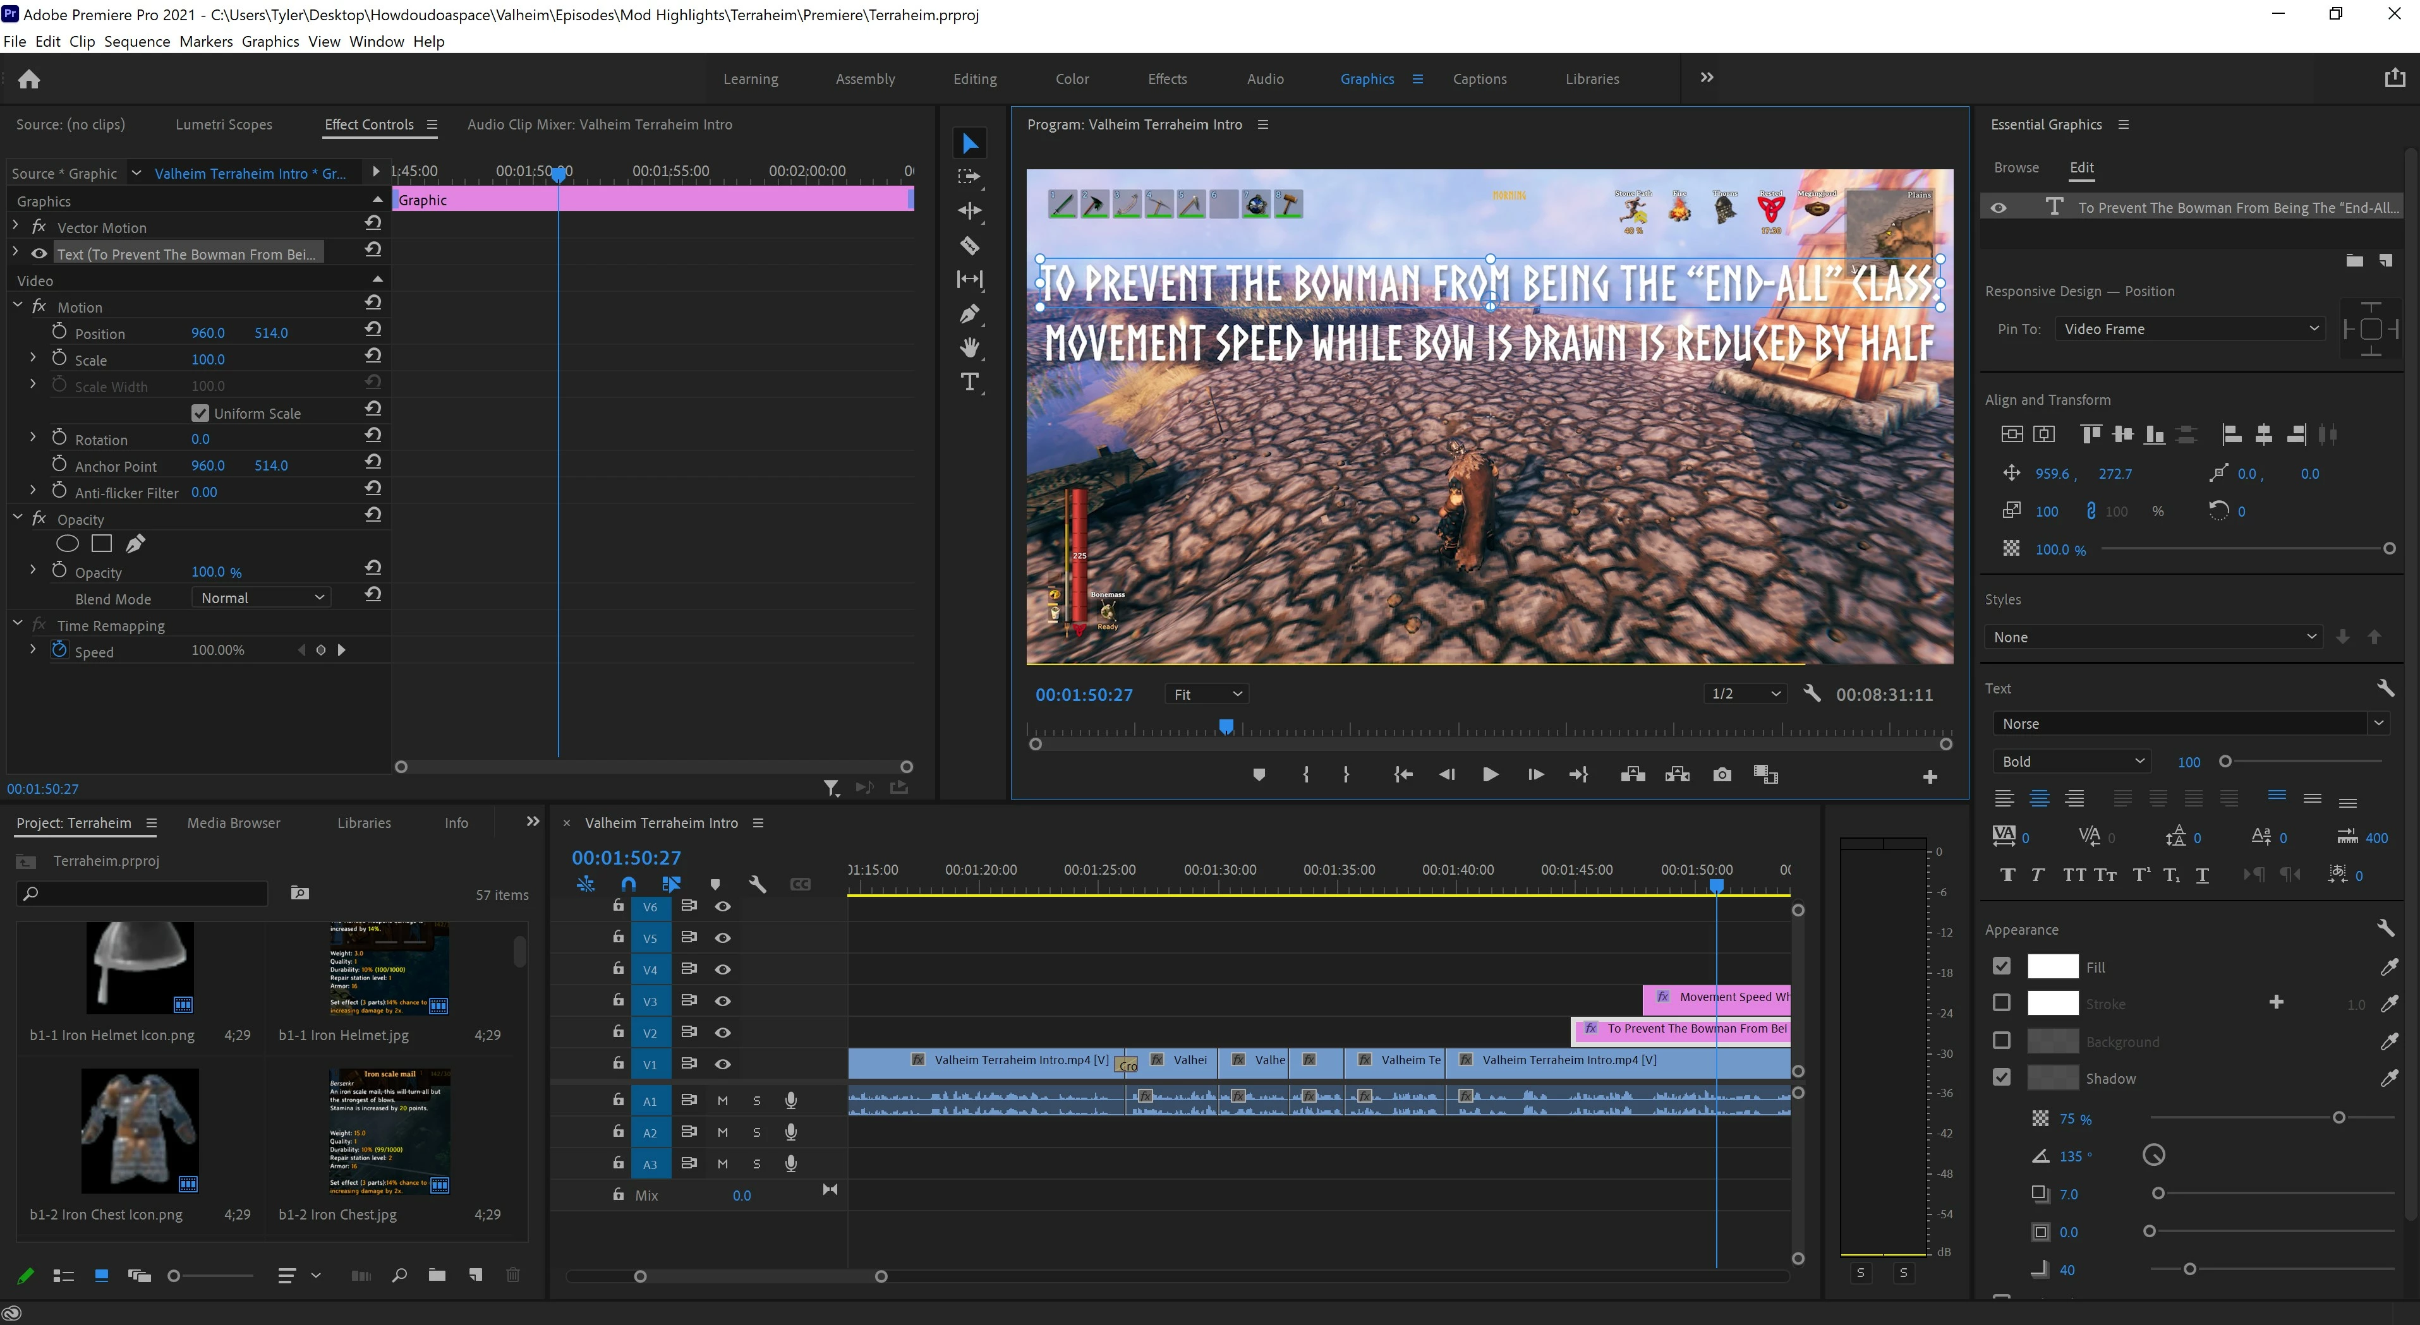Viewport: 2420px width, 1325px height.
Task: Select the Hand tool
Action: point(969,347)
